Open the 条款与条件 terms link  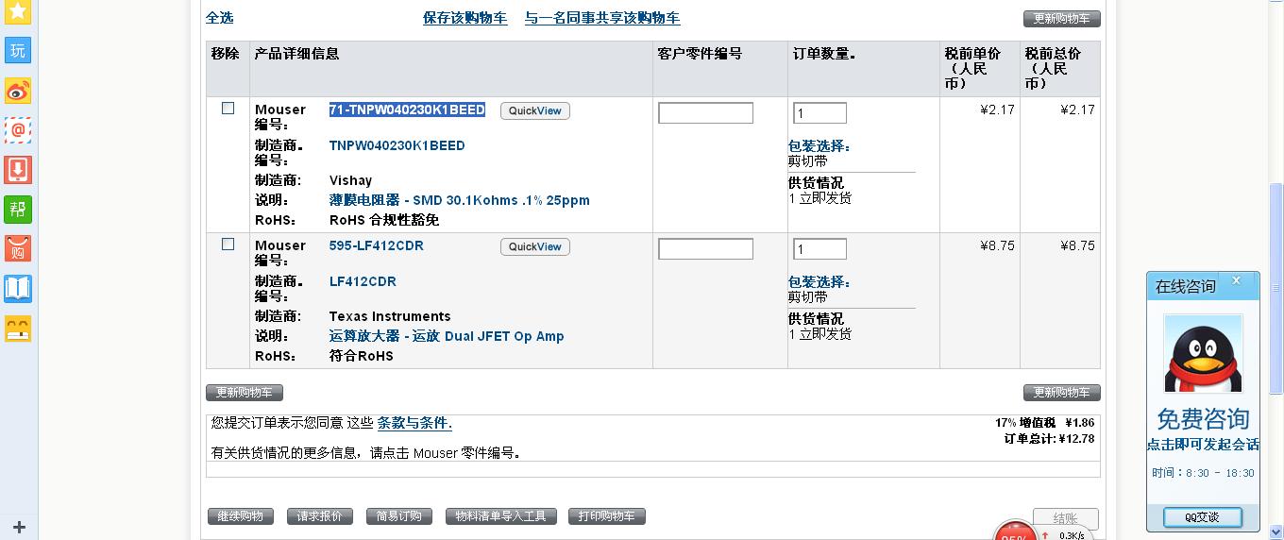click(414, 423)
